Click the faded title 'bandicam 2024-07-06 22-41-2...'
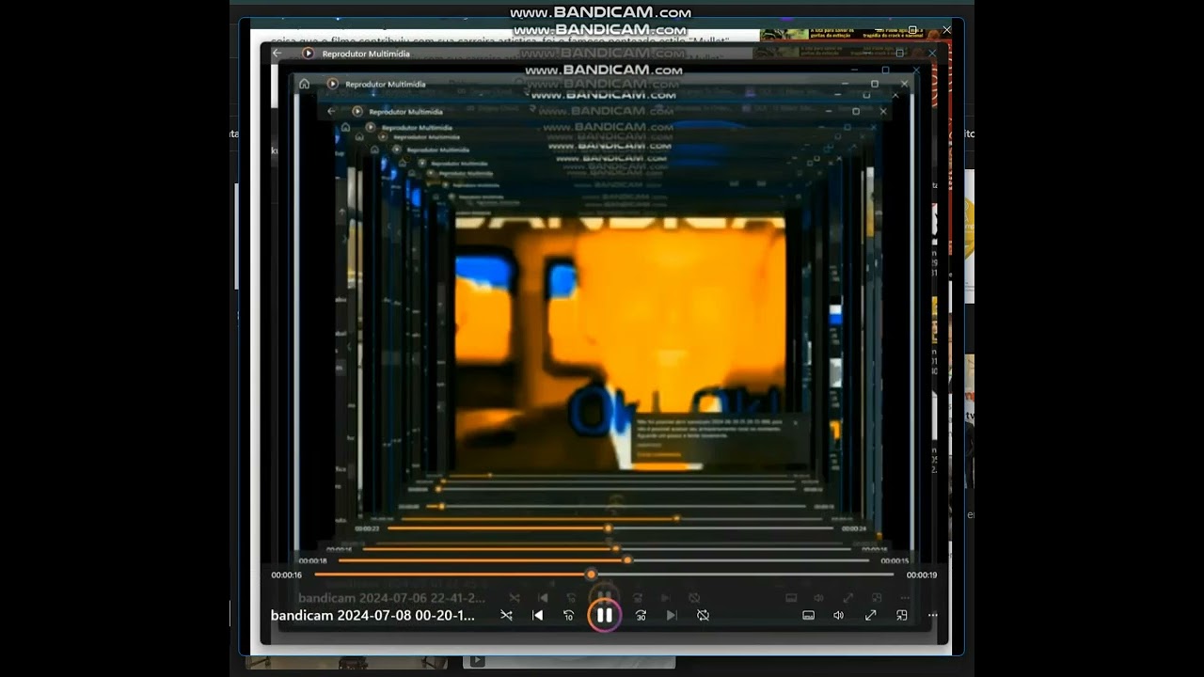The image size is (1204, 677). pos(392,597)
